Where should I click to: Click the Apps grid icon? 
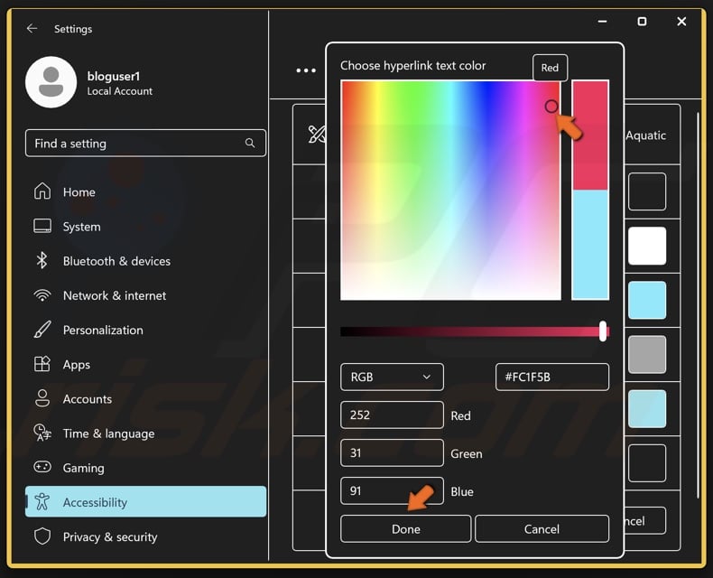(x=42, y=364)
